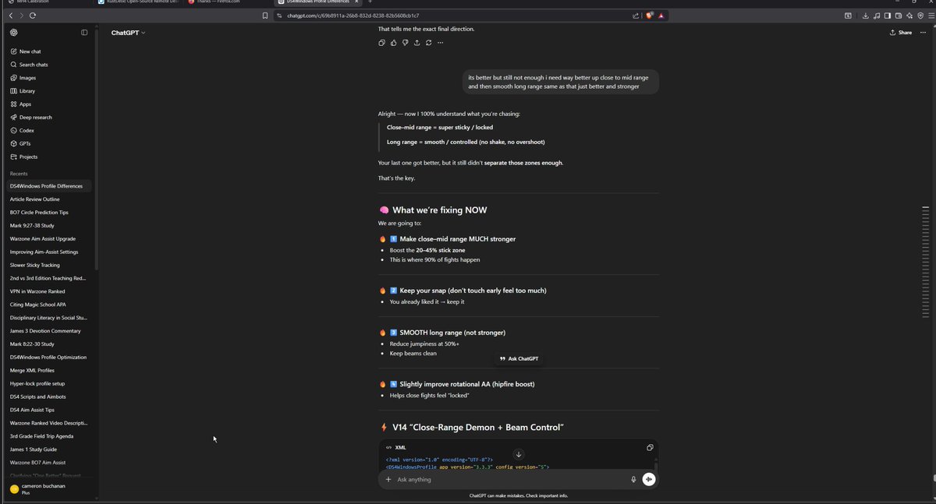Screen dimensions: 936x504
Task: Open the VPN in Warzone Ranked chat
Action: click(x=48, y=291)
